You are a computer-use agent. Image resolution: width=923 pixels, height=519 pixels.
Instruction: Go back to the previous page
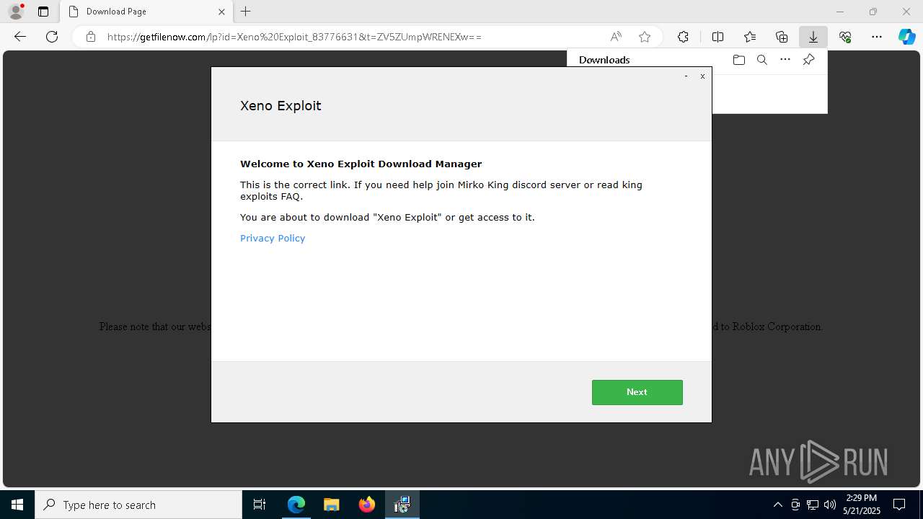pos(20,37)
